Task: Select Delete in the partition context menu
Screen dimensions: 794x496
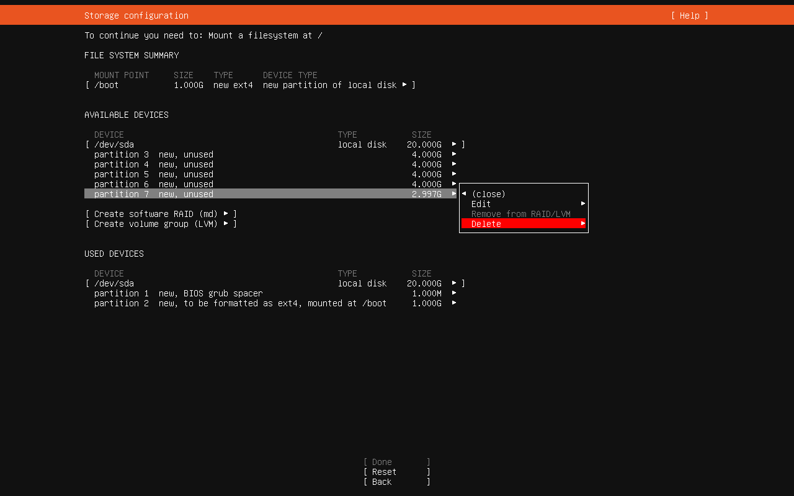Action: 486,224
